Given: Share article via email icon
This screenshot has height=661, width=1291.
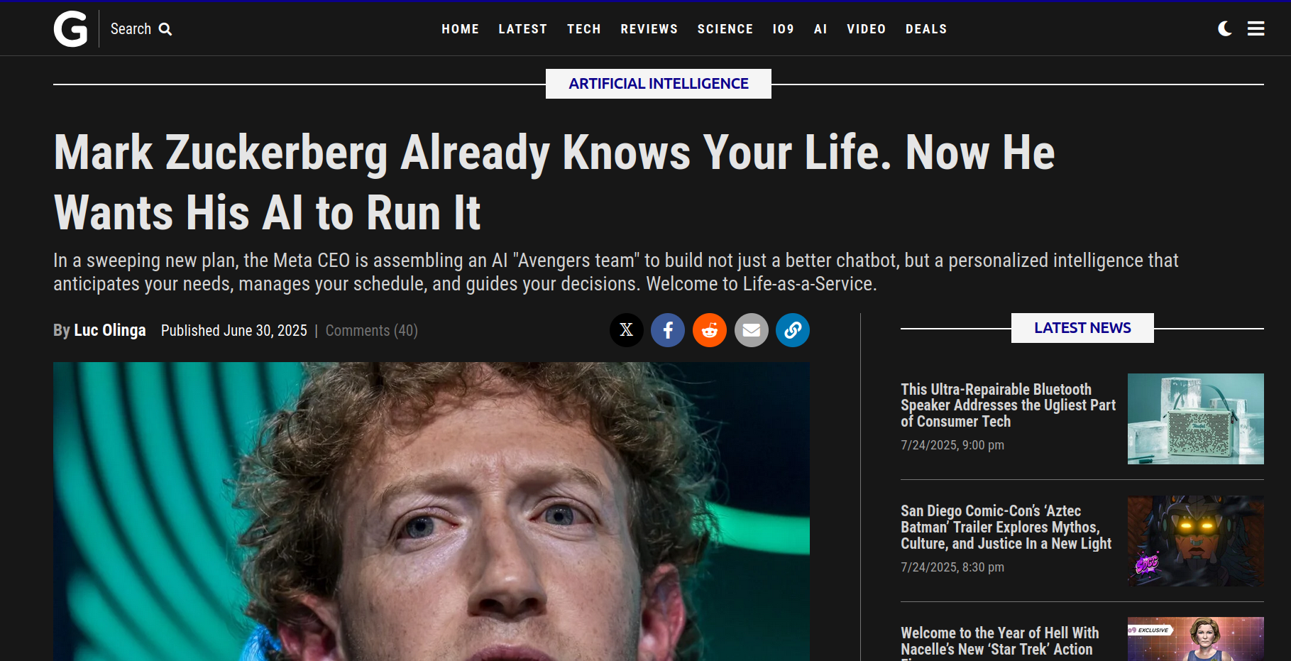Looking at the screenshot, I should (x=752, y=330).
